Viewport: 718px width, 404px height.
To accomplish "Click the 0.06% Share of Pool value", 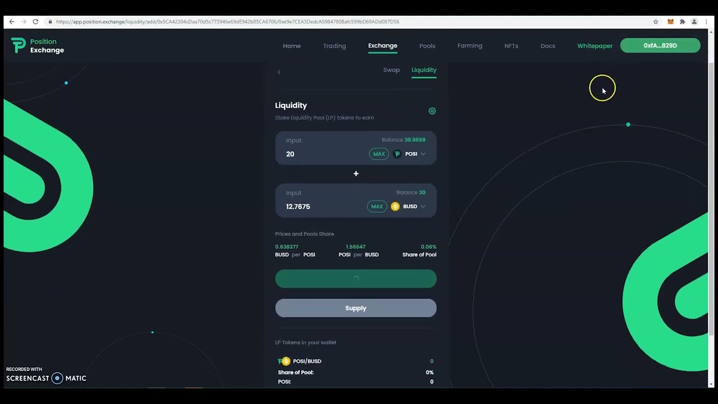I will point(429,247).
